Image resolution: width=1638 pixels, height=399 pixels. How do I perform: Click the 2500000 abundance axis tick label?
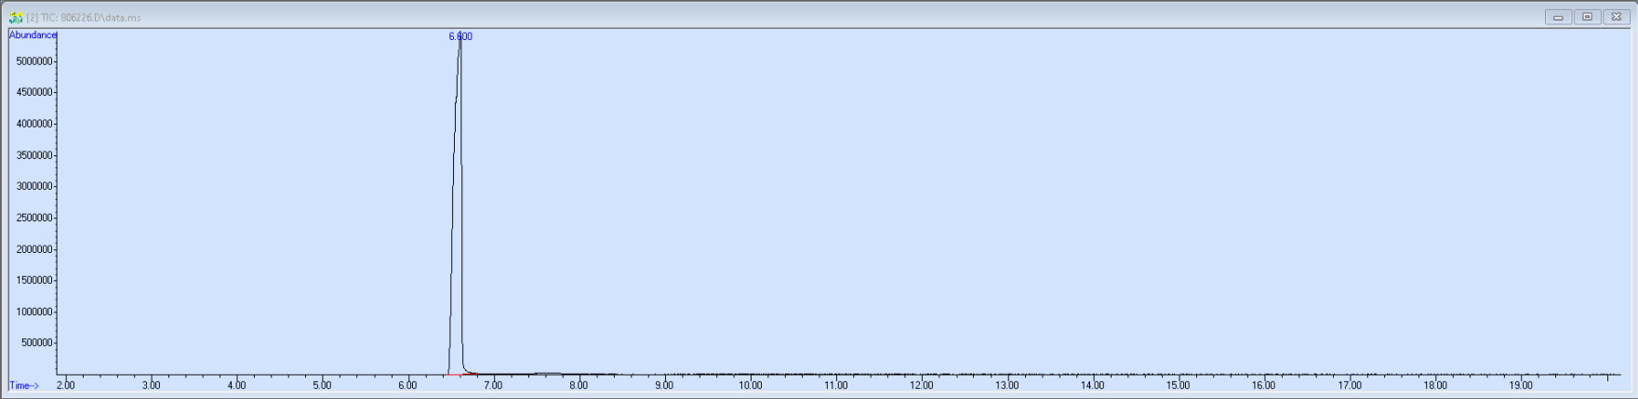(x=33, y=218)
